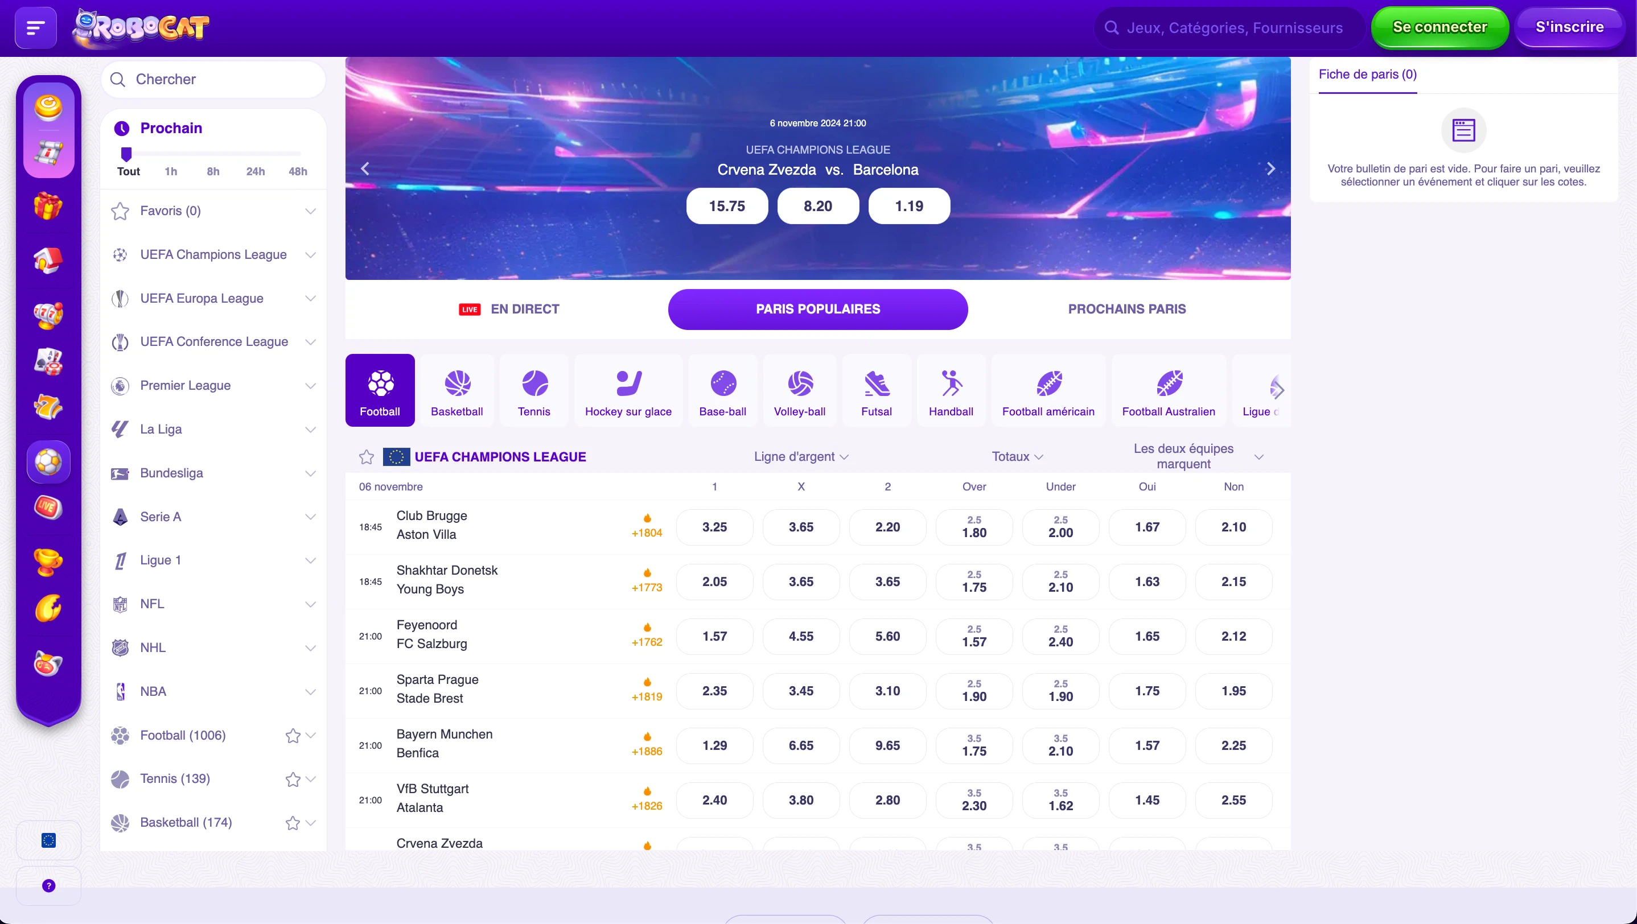Open the piggy bank icon in sidebar

pos(48,663)
